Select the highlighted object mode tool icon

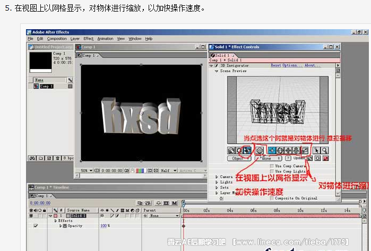coord(247,151)
